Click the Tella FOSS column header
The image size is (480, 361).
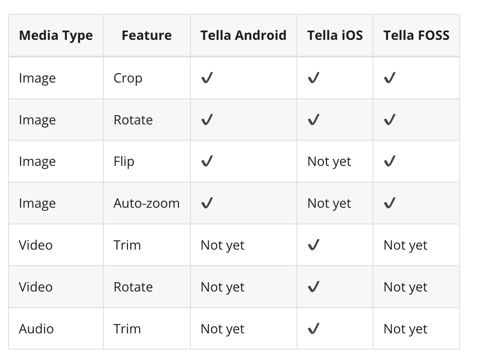(x=416, y=35)
